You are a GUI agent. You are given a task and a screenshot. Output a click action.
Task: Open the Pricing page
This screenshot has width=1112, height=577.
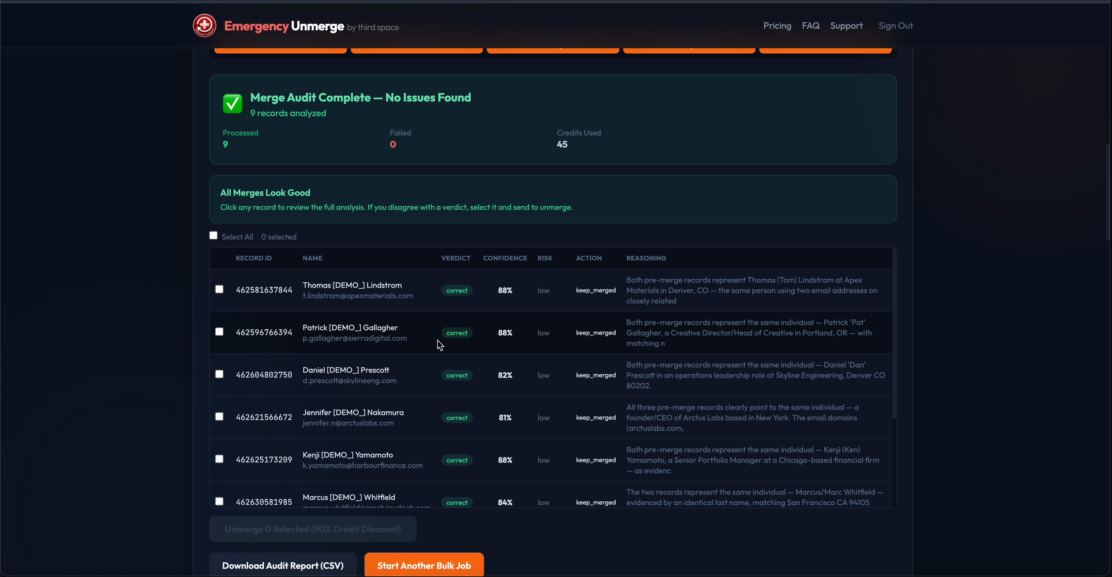pos(777,26)
